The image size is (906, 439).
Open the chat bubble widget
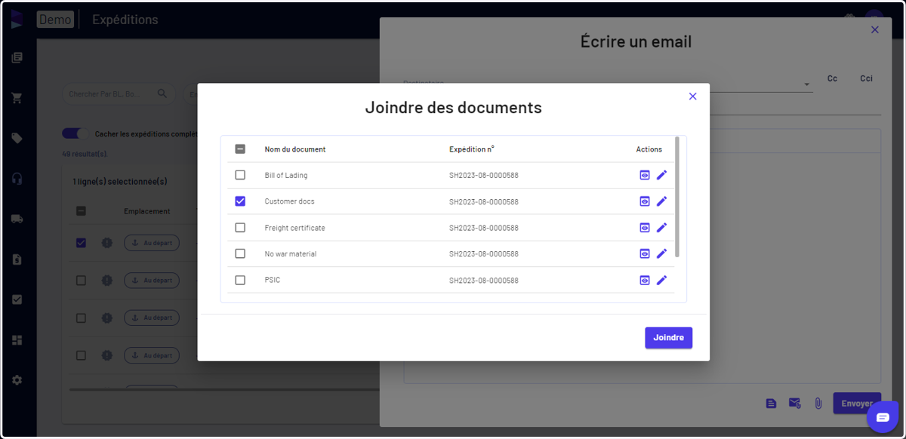pyautogui.click(x=883, y=417)
